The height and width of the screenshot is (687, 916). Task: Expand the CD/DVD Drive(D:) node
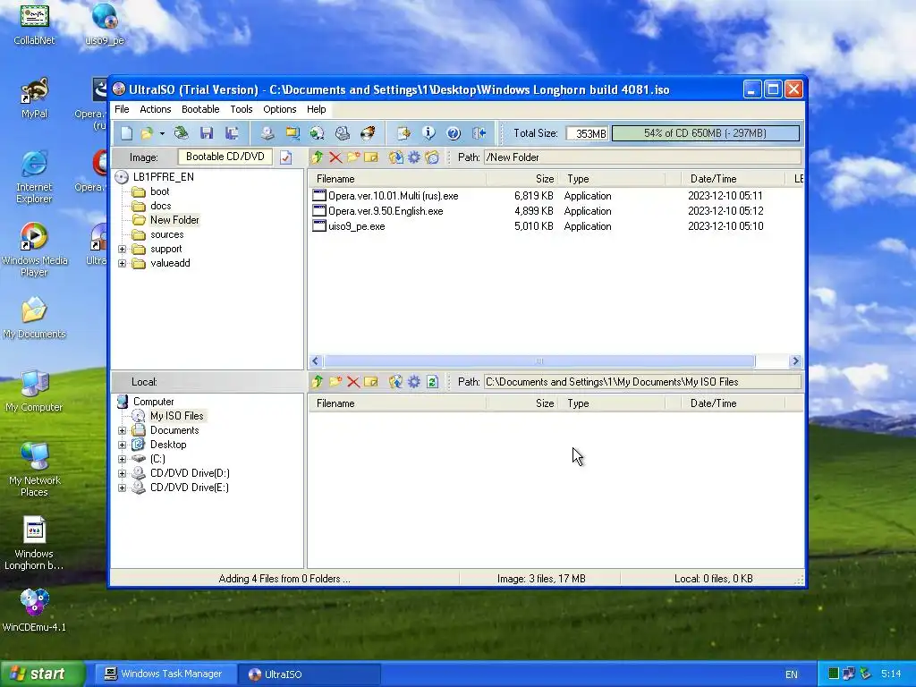pyautogui.click(x=122, y=473)
